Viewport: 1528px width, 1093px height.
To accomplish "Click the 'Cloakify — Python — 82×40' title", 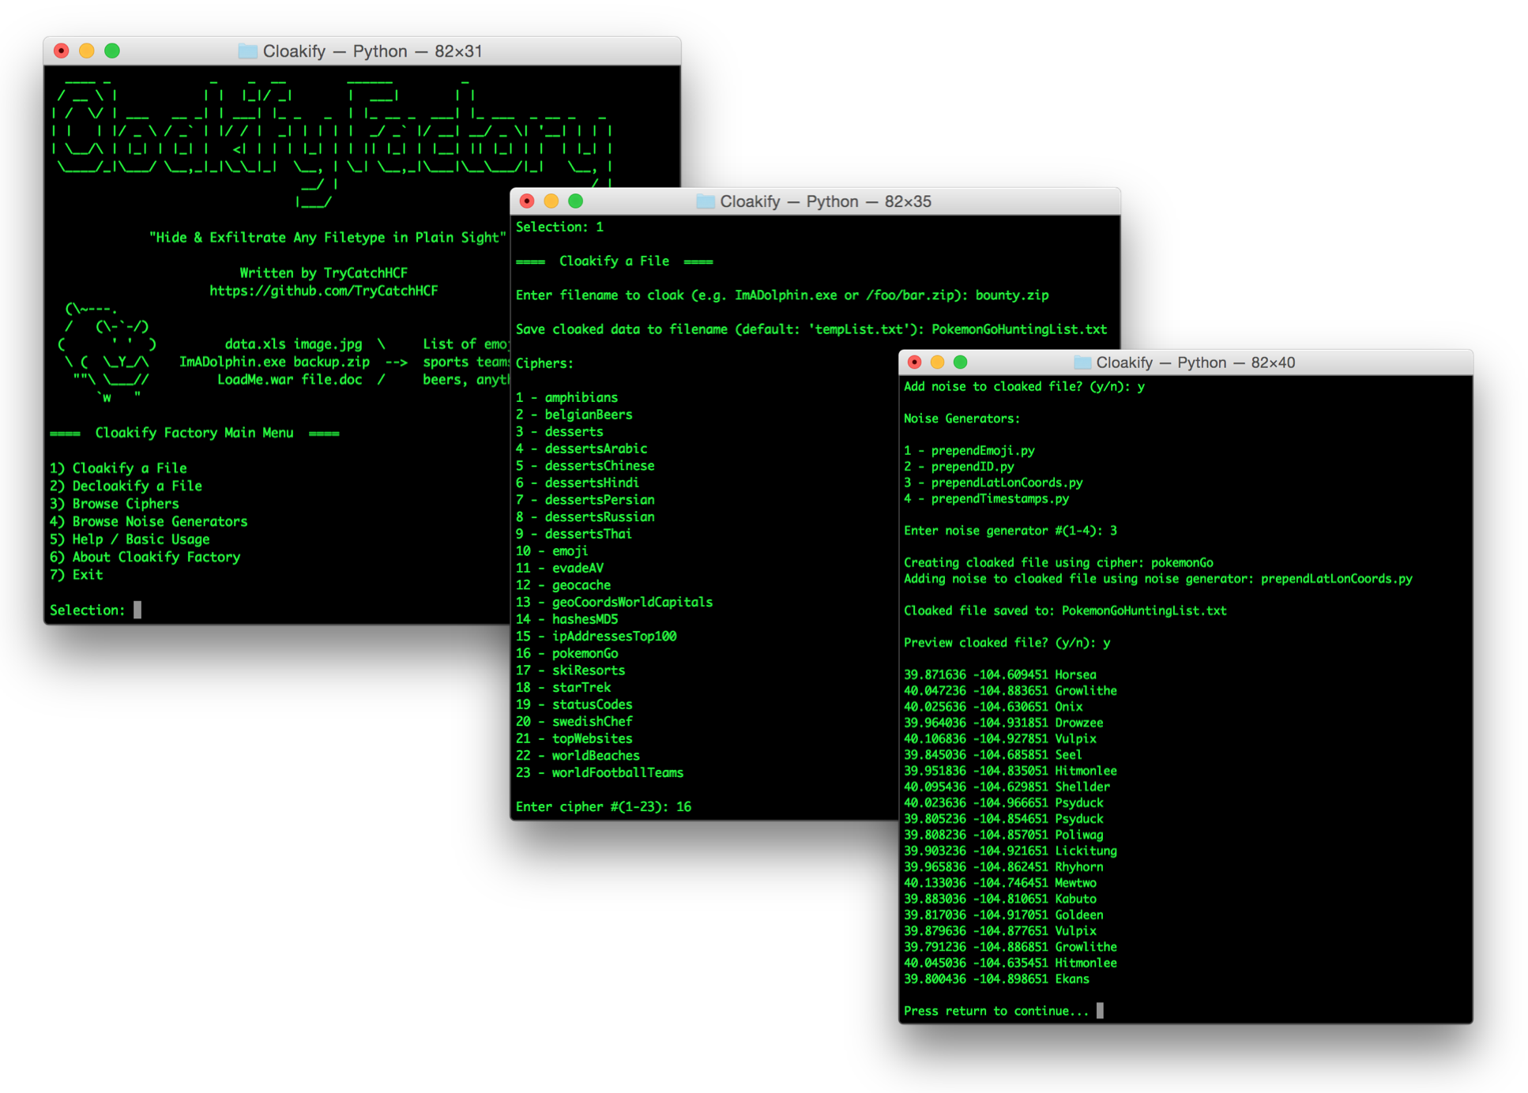I will point(1195,362).
